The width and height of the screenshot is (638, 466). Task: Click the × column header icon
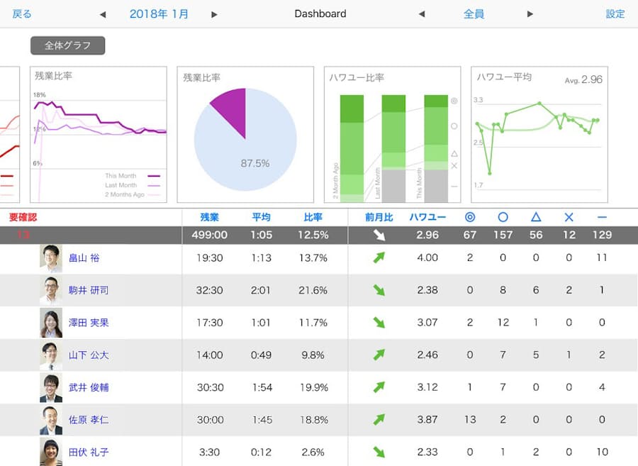point(569,217)
